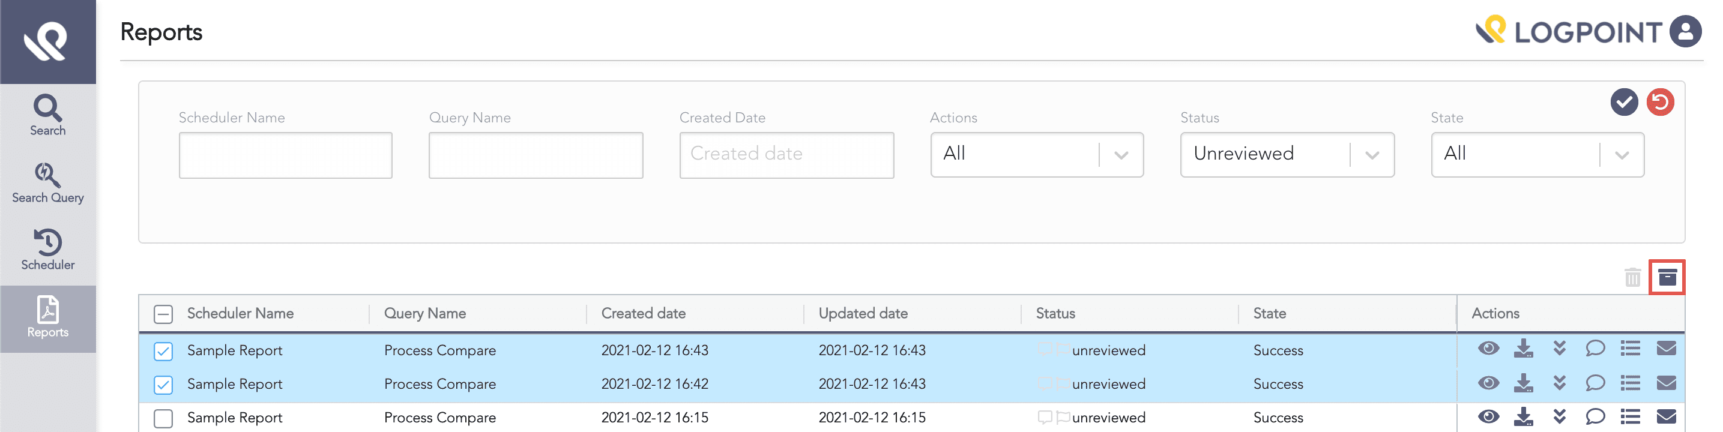
Task: Uncheck the first Sample Report row checkbox
Action: [x=163, y=351]
